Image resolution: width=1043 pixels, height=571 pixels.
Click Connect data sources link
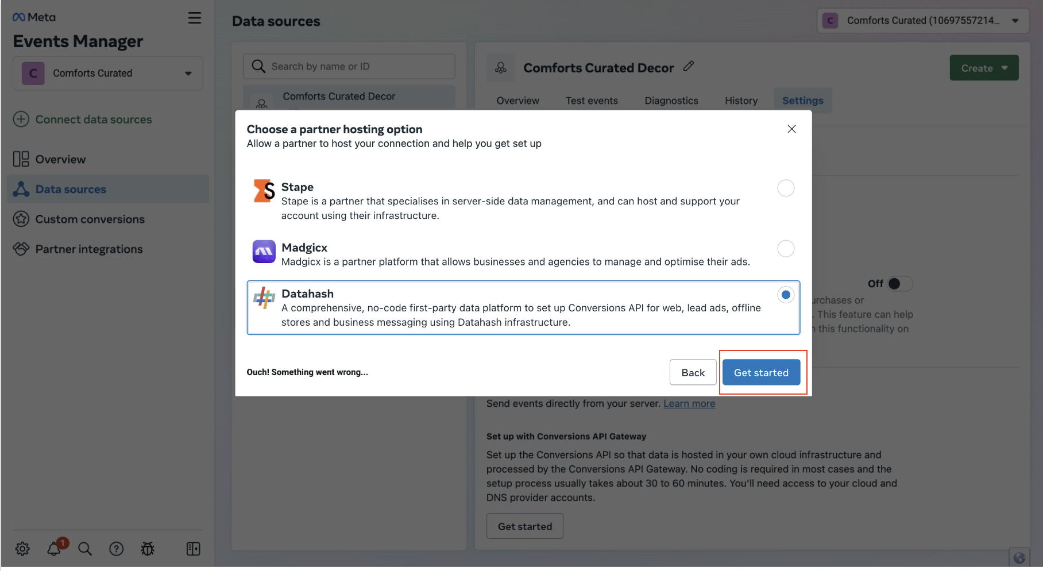[x=94, y=119]
